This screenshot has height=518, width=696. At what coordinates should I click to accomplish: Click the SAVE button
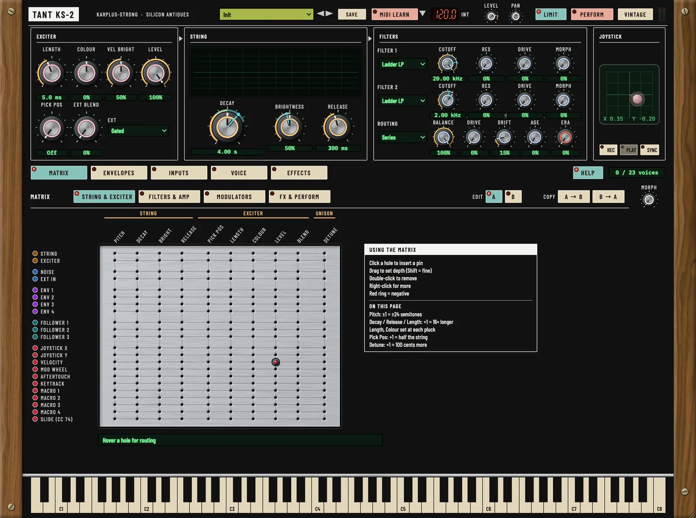pos(352,14)
